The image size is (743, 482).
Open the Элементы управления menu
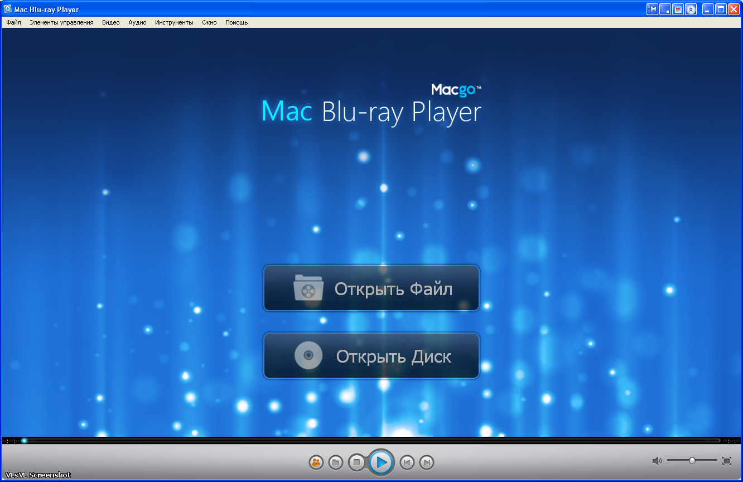click(61, 22)
